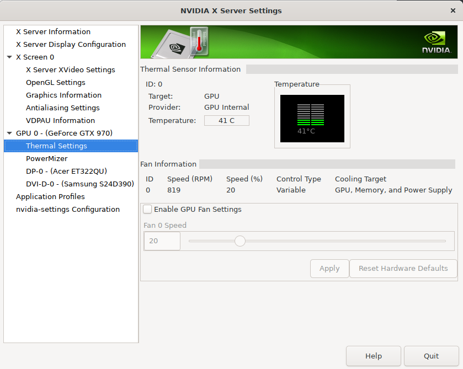463x369 pixels.
Task: Click the Fan 0 Speed label
Action: coord(165,225)
